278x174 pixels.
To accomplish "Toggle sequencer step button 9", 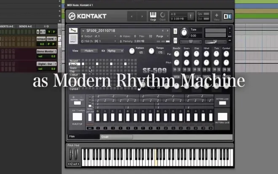I will (158, 117).
